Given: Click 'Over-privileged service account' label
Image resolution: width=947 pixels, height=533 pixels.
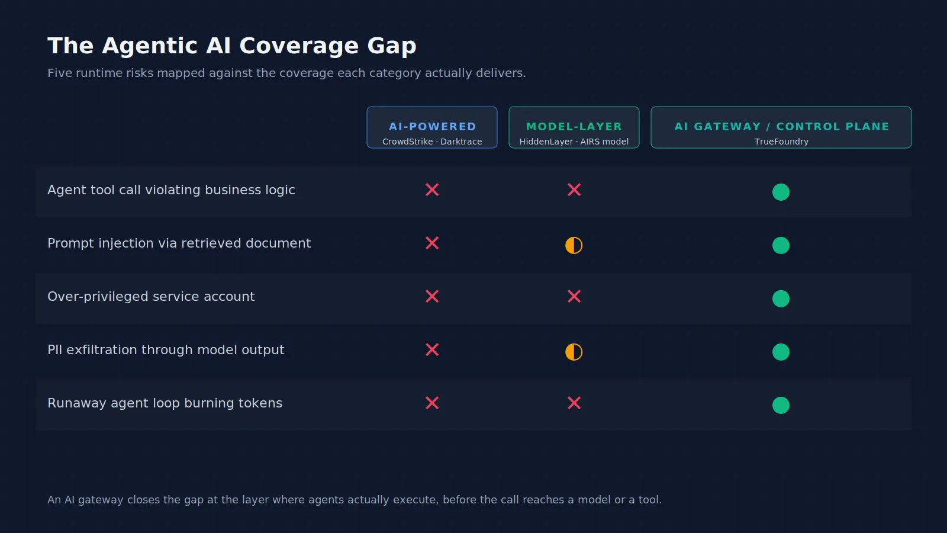Looking at the screenshot, I should pyautogui.click(x=151, y=297).
